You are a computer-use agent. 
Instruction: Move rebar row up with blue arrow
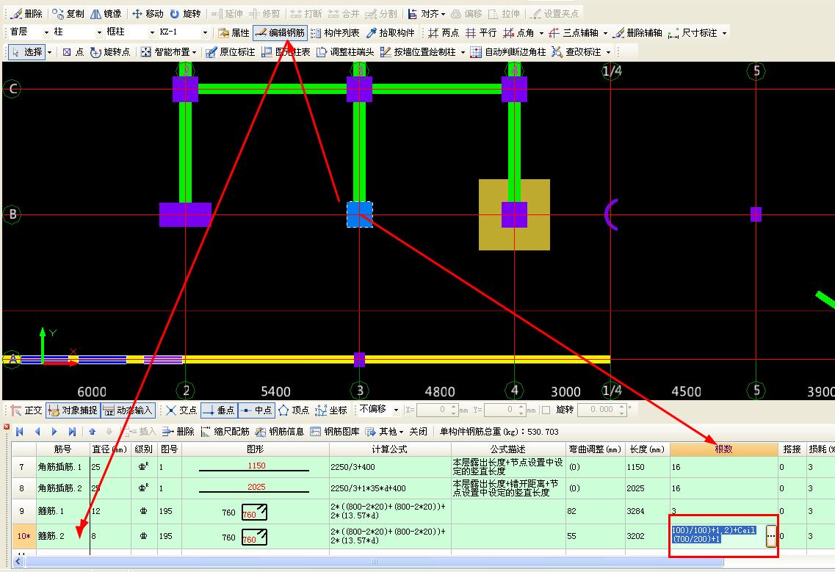point(92,432)
